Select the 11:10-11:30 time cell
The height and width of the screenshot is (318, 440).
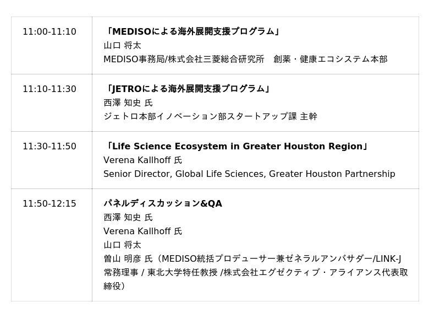coord(50,89)
